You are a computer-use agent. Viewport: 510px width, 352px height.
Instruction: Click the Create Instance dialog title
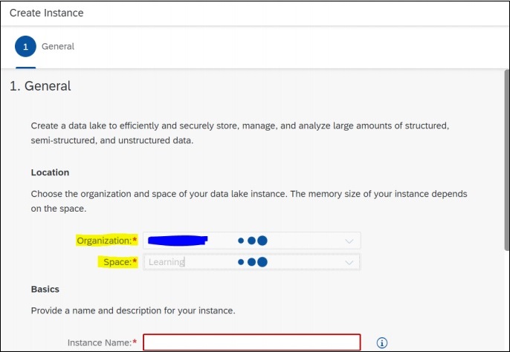[x=46, y=13]
